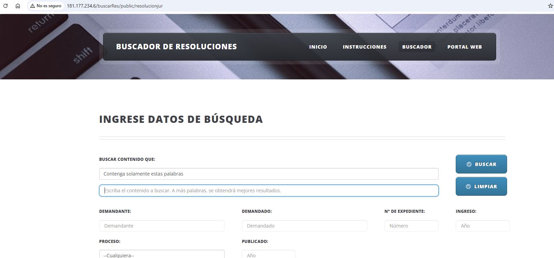This screenshot has height=258, width=554.
Task: Go to the INSTRUCCIONES page
Action: pyautogui.click(x=364, y=47)
